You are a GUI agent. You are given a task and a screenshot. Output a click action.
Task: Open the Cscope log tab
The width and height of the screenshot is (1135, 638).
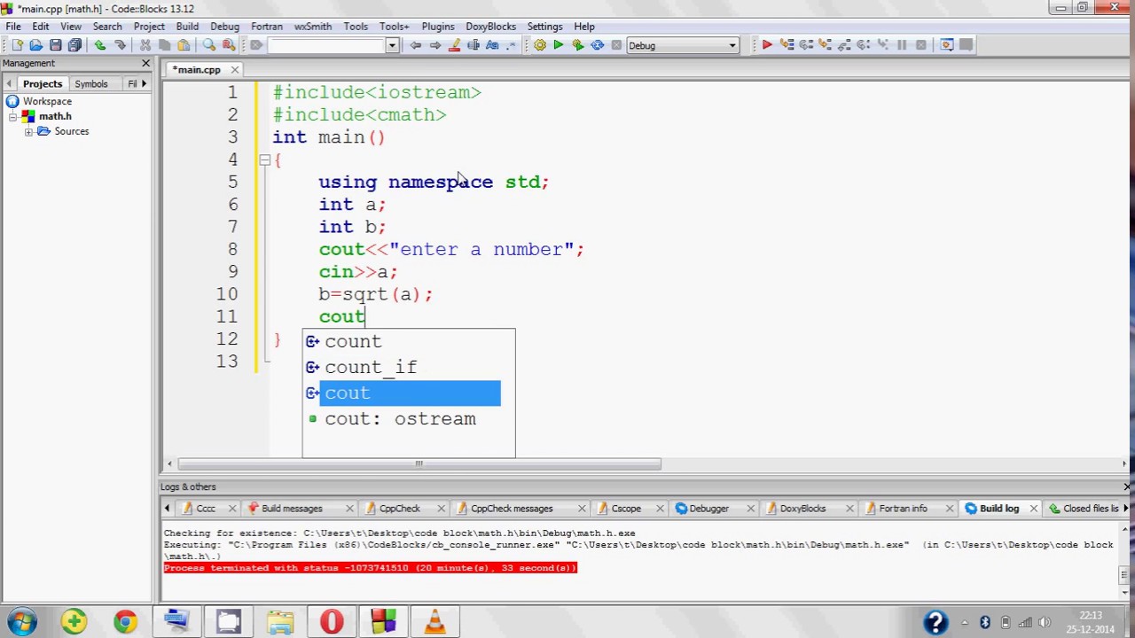point(625,509)
